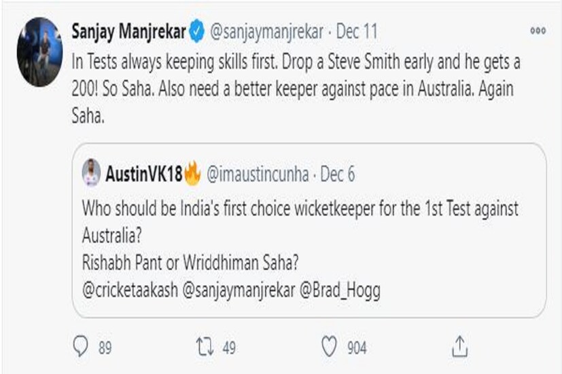Open the three-dot more options menu
This screenshot has width=562, height=374.
tap(538, 31)
